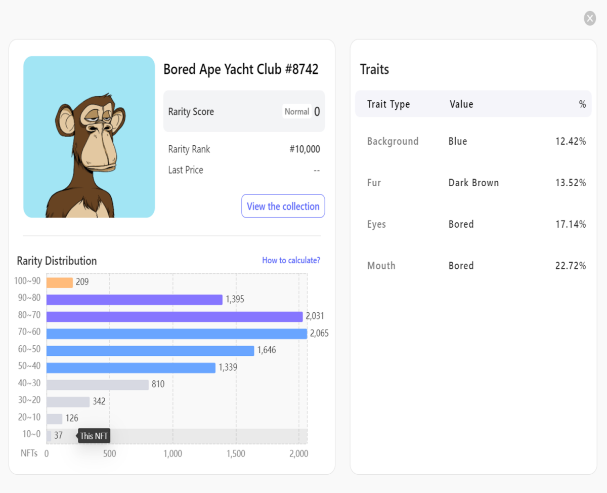The height and width of the screenshot is (493, 607).
Task: Close the NFT details dialog
Action: [590, 19]
